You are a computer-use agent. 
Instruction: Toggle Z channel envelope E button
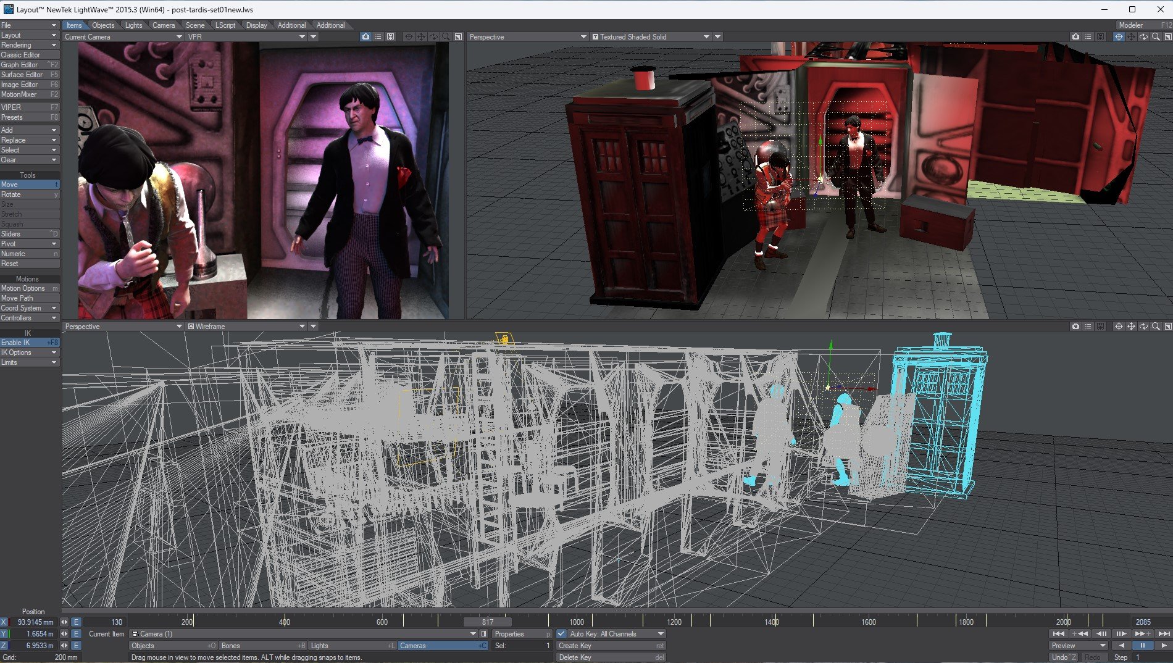[76, 646]
